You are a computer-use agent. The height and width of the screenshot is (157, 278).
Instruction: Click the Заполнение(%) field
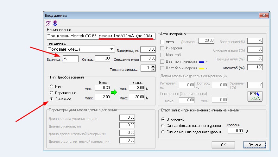255,41
